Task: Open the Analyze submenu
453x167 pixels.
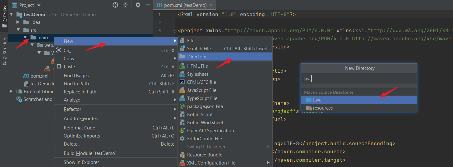Action: [116, 100]
